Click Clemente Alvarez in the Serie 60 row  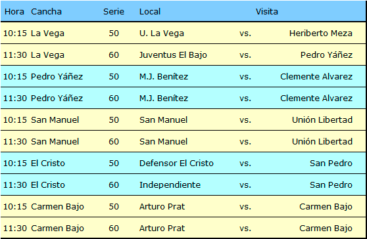pos(316,98)
